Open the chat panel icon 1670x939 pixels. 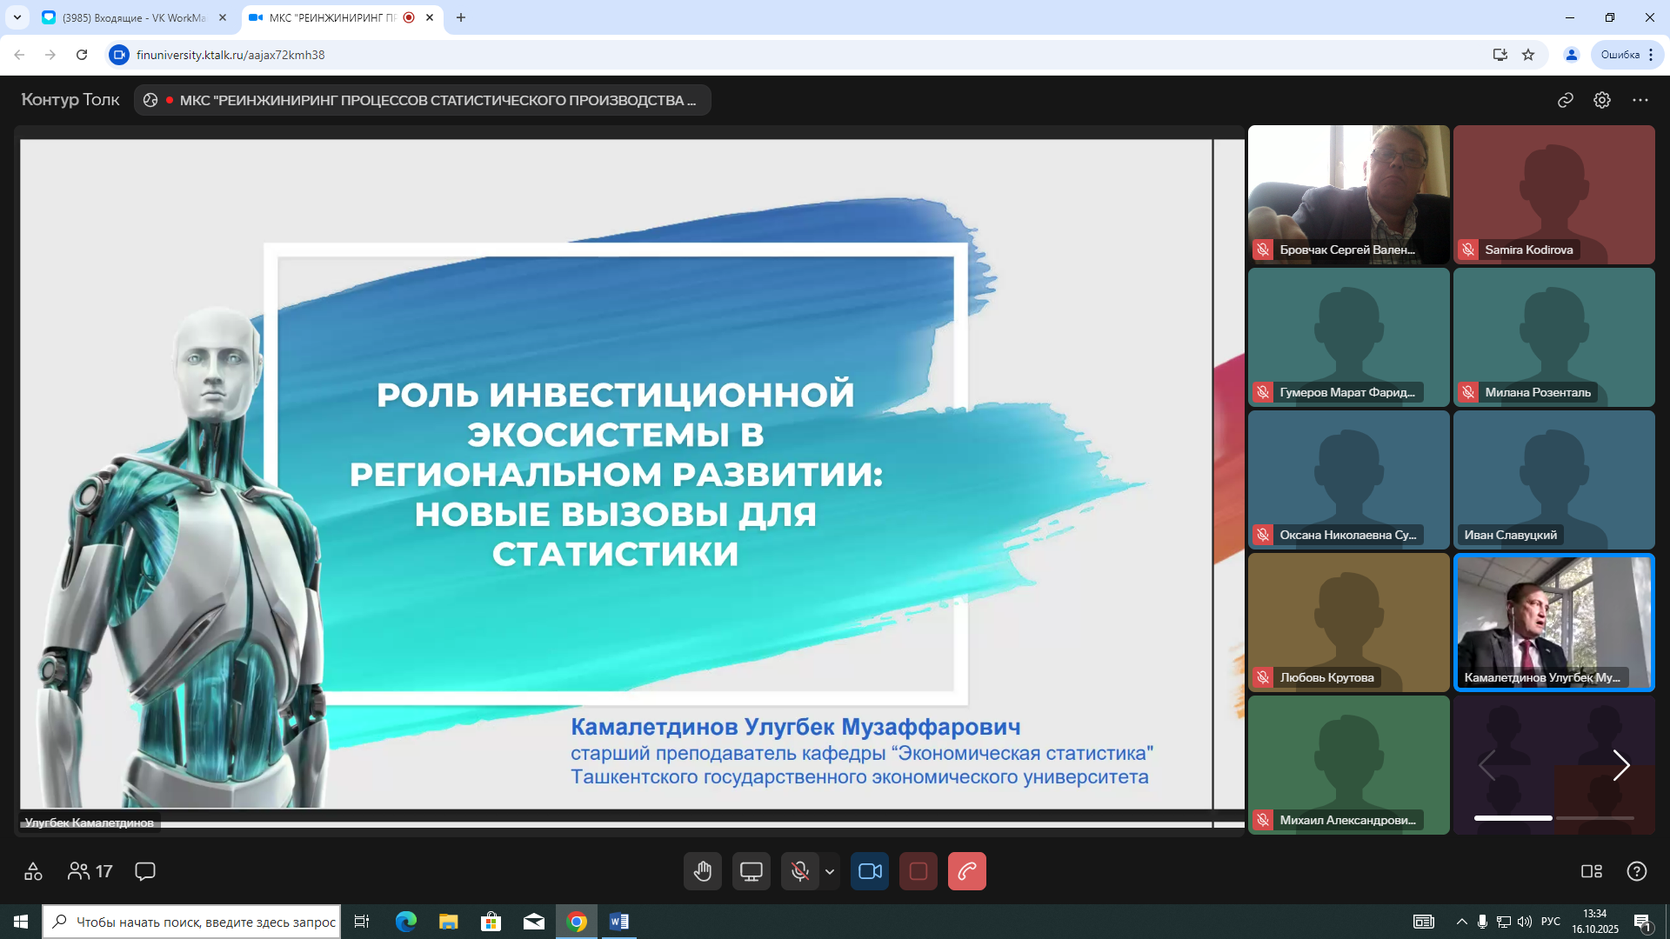(145, 871)
